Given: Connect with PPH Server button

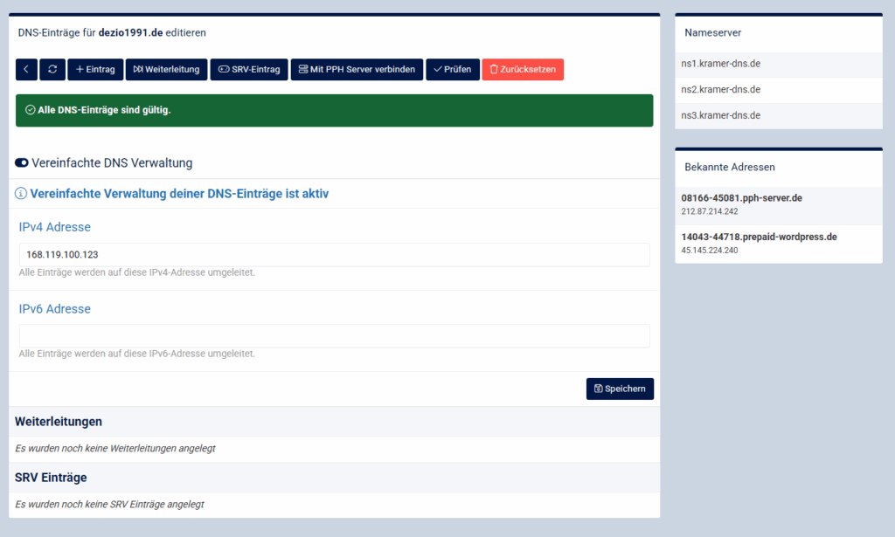Looking at the screenshot, I should click(357, 70).
